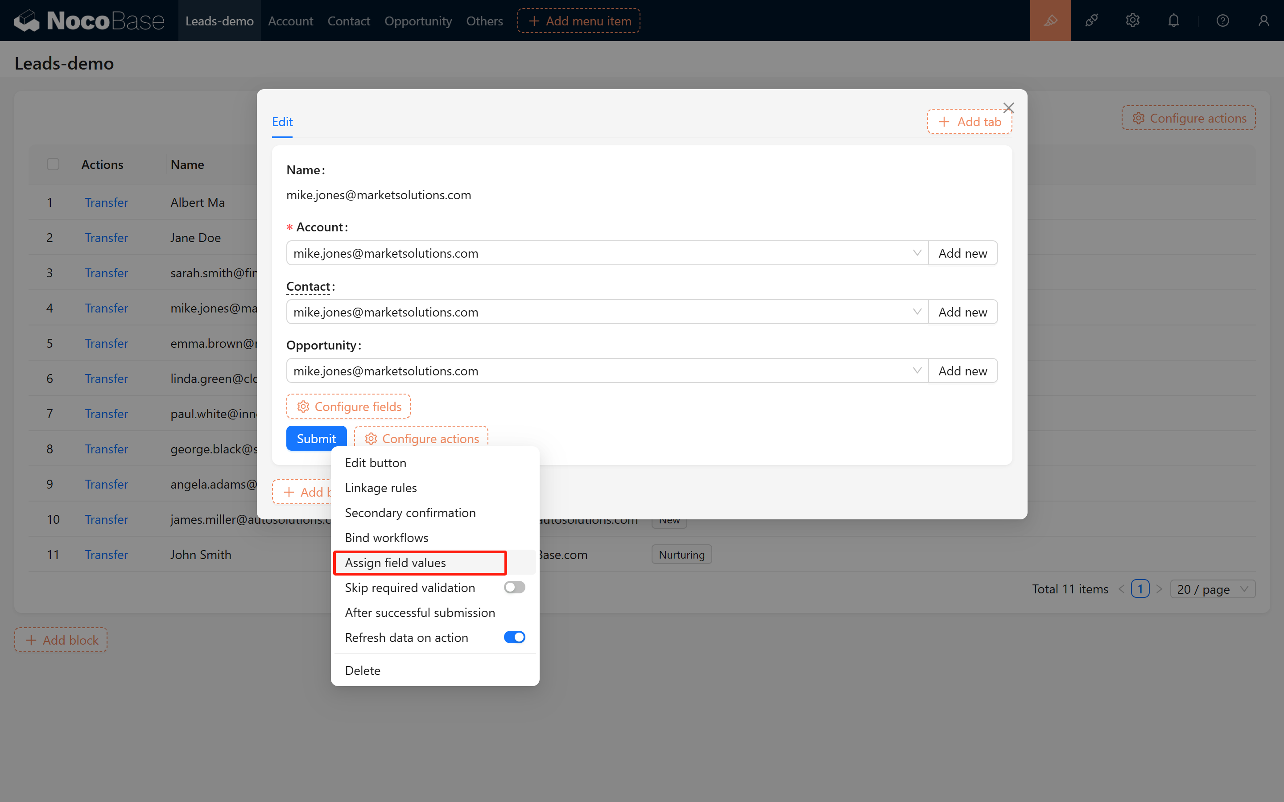Open the notifications bell icon
Image resolution: width=1284 pixels, height=802 pixels.
[1174, 21]
